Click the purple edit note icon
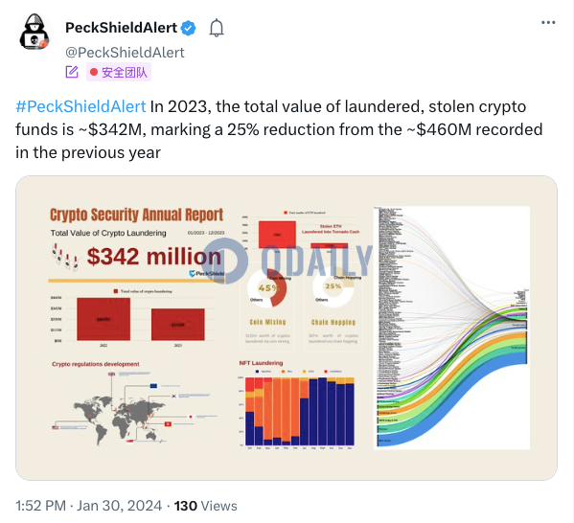 click(72, 72)
